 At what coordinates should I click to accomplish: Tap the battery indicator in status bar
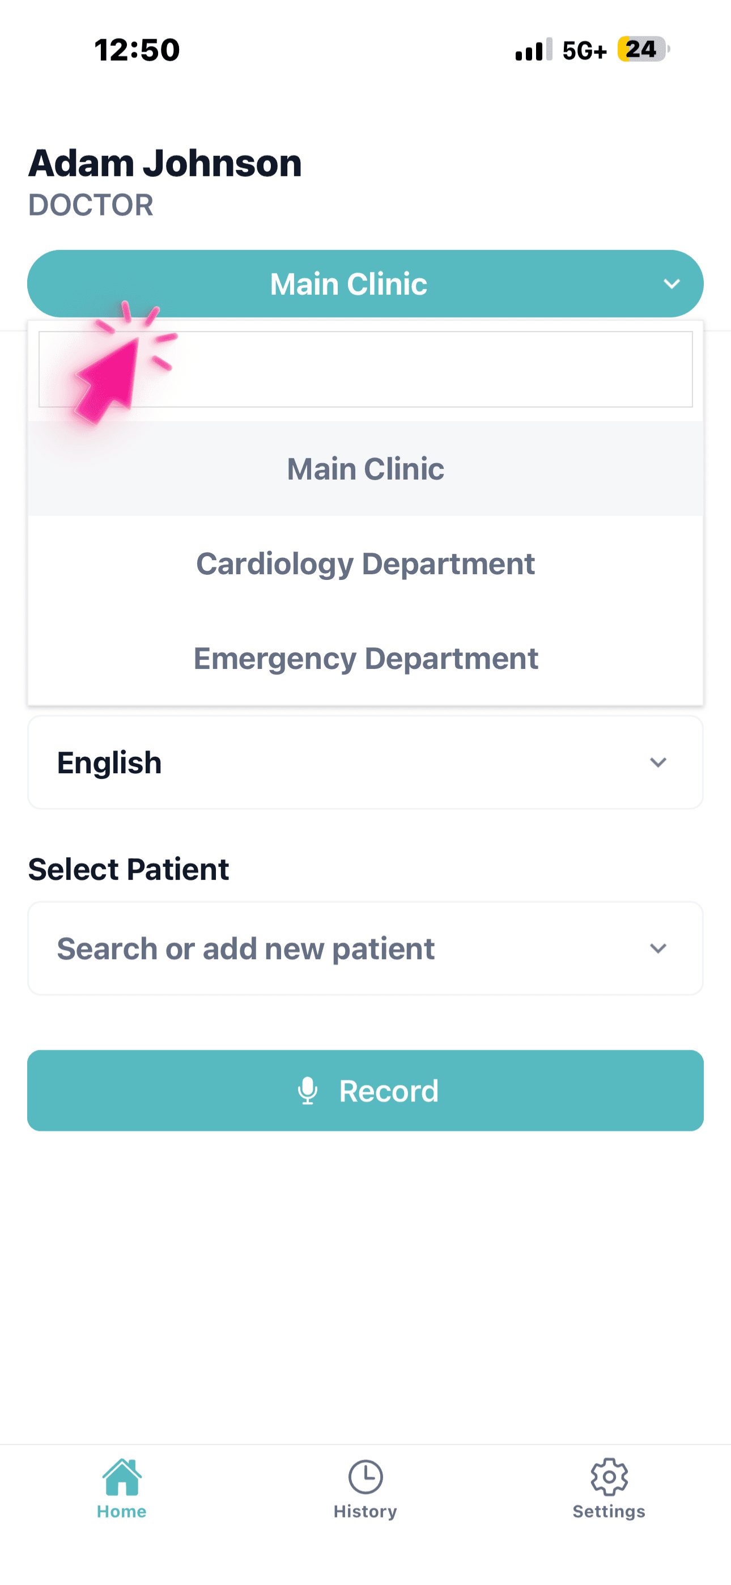point(643,49)
